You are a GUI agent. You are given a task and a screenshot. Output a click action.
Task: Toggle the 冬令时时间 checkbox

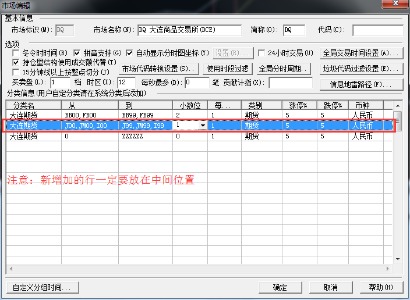(x=16, y=53)
